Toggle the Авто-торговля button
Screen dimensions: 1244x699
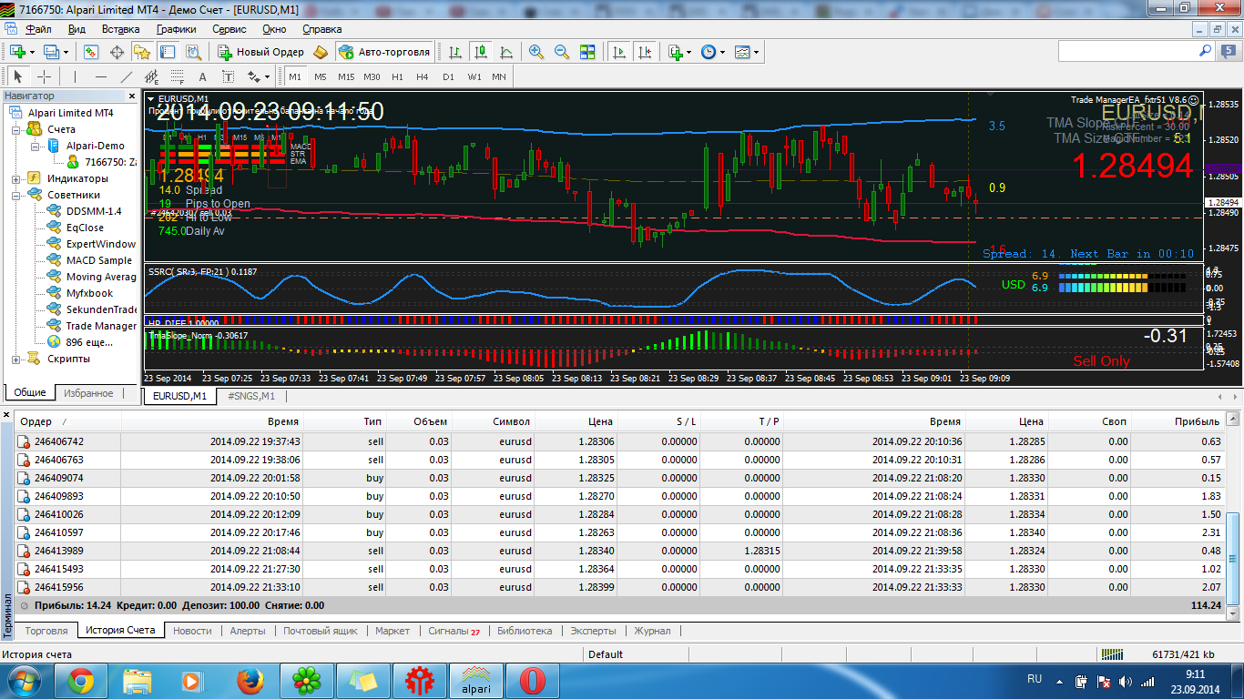click(384, 52)
